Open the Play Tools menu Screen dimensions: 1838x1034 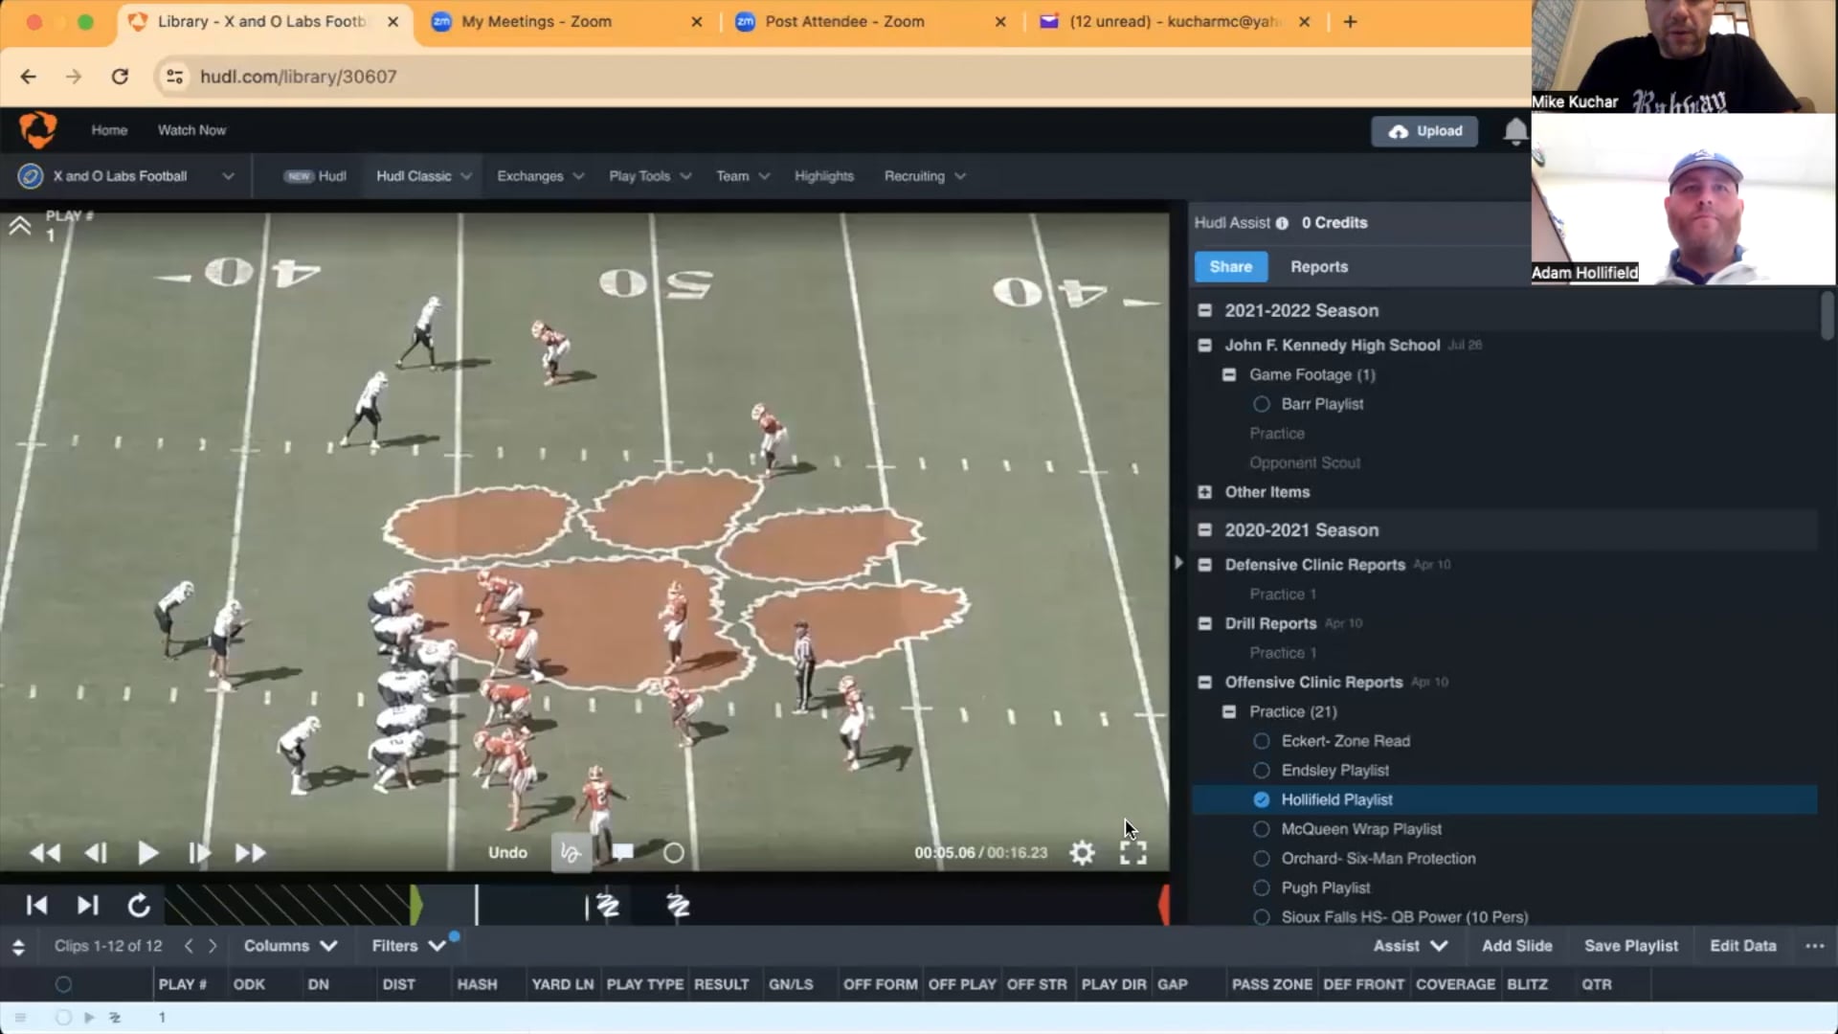(650, 176)
